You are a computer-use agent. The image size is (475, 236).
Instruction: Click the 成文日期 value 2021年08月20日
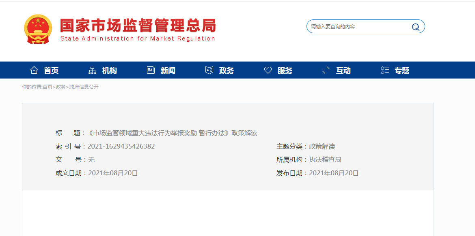pyautogui.click(x=113, y=173)
